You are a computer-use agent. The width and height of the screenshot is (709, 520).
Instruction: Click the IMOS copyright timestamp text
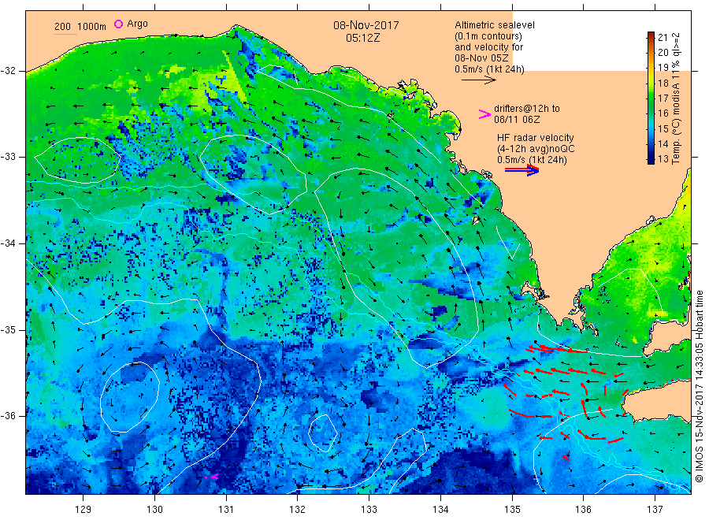pyautogui.click(x=699, y=387)
